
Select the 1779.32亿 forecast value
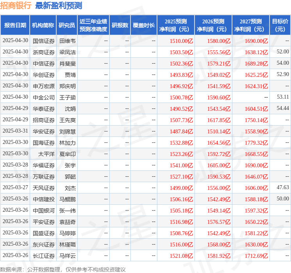tap(255, 142)
